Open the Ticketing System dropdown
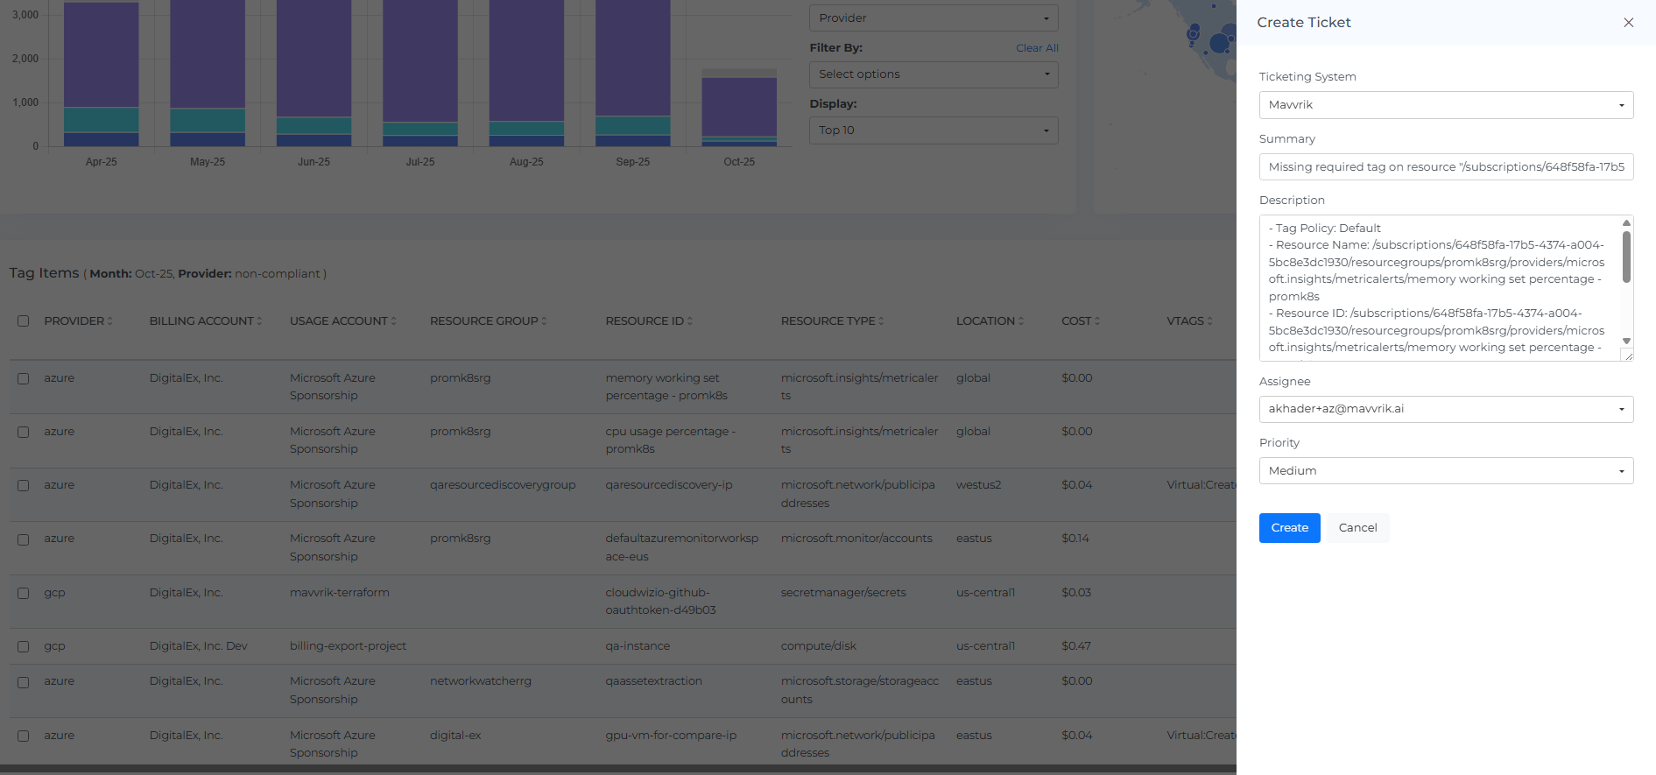The width and height of the screenshot is (1656, 775). pyautogui.click(x=1445, y=105)
